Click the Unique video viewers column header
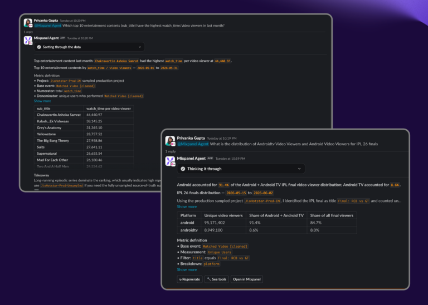Viewport: 428px width, 305px height. pos(223,215)
